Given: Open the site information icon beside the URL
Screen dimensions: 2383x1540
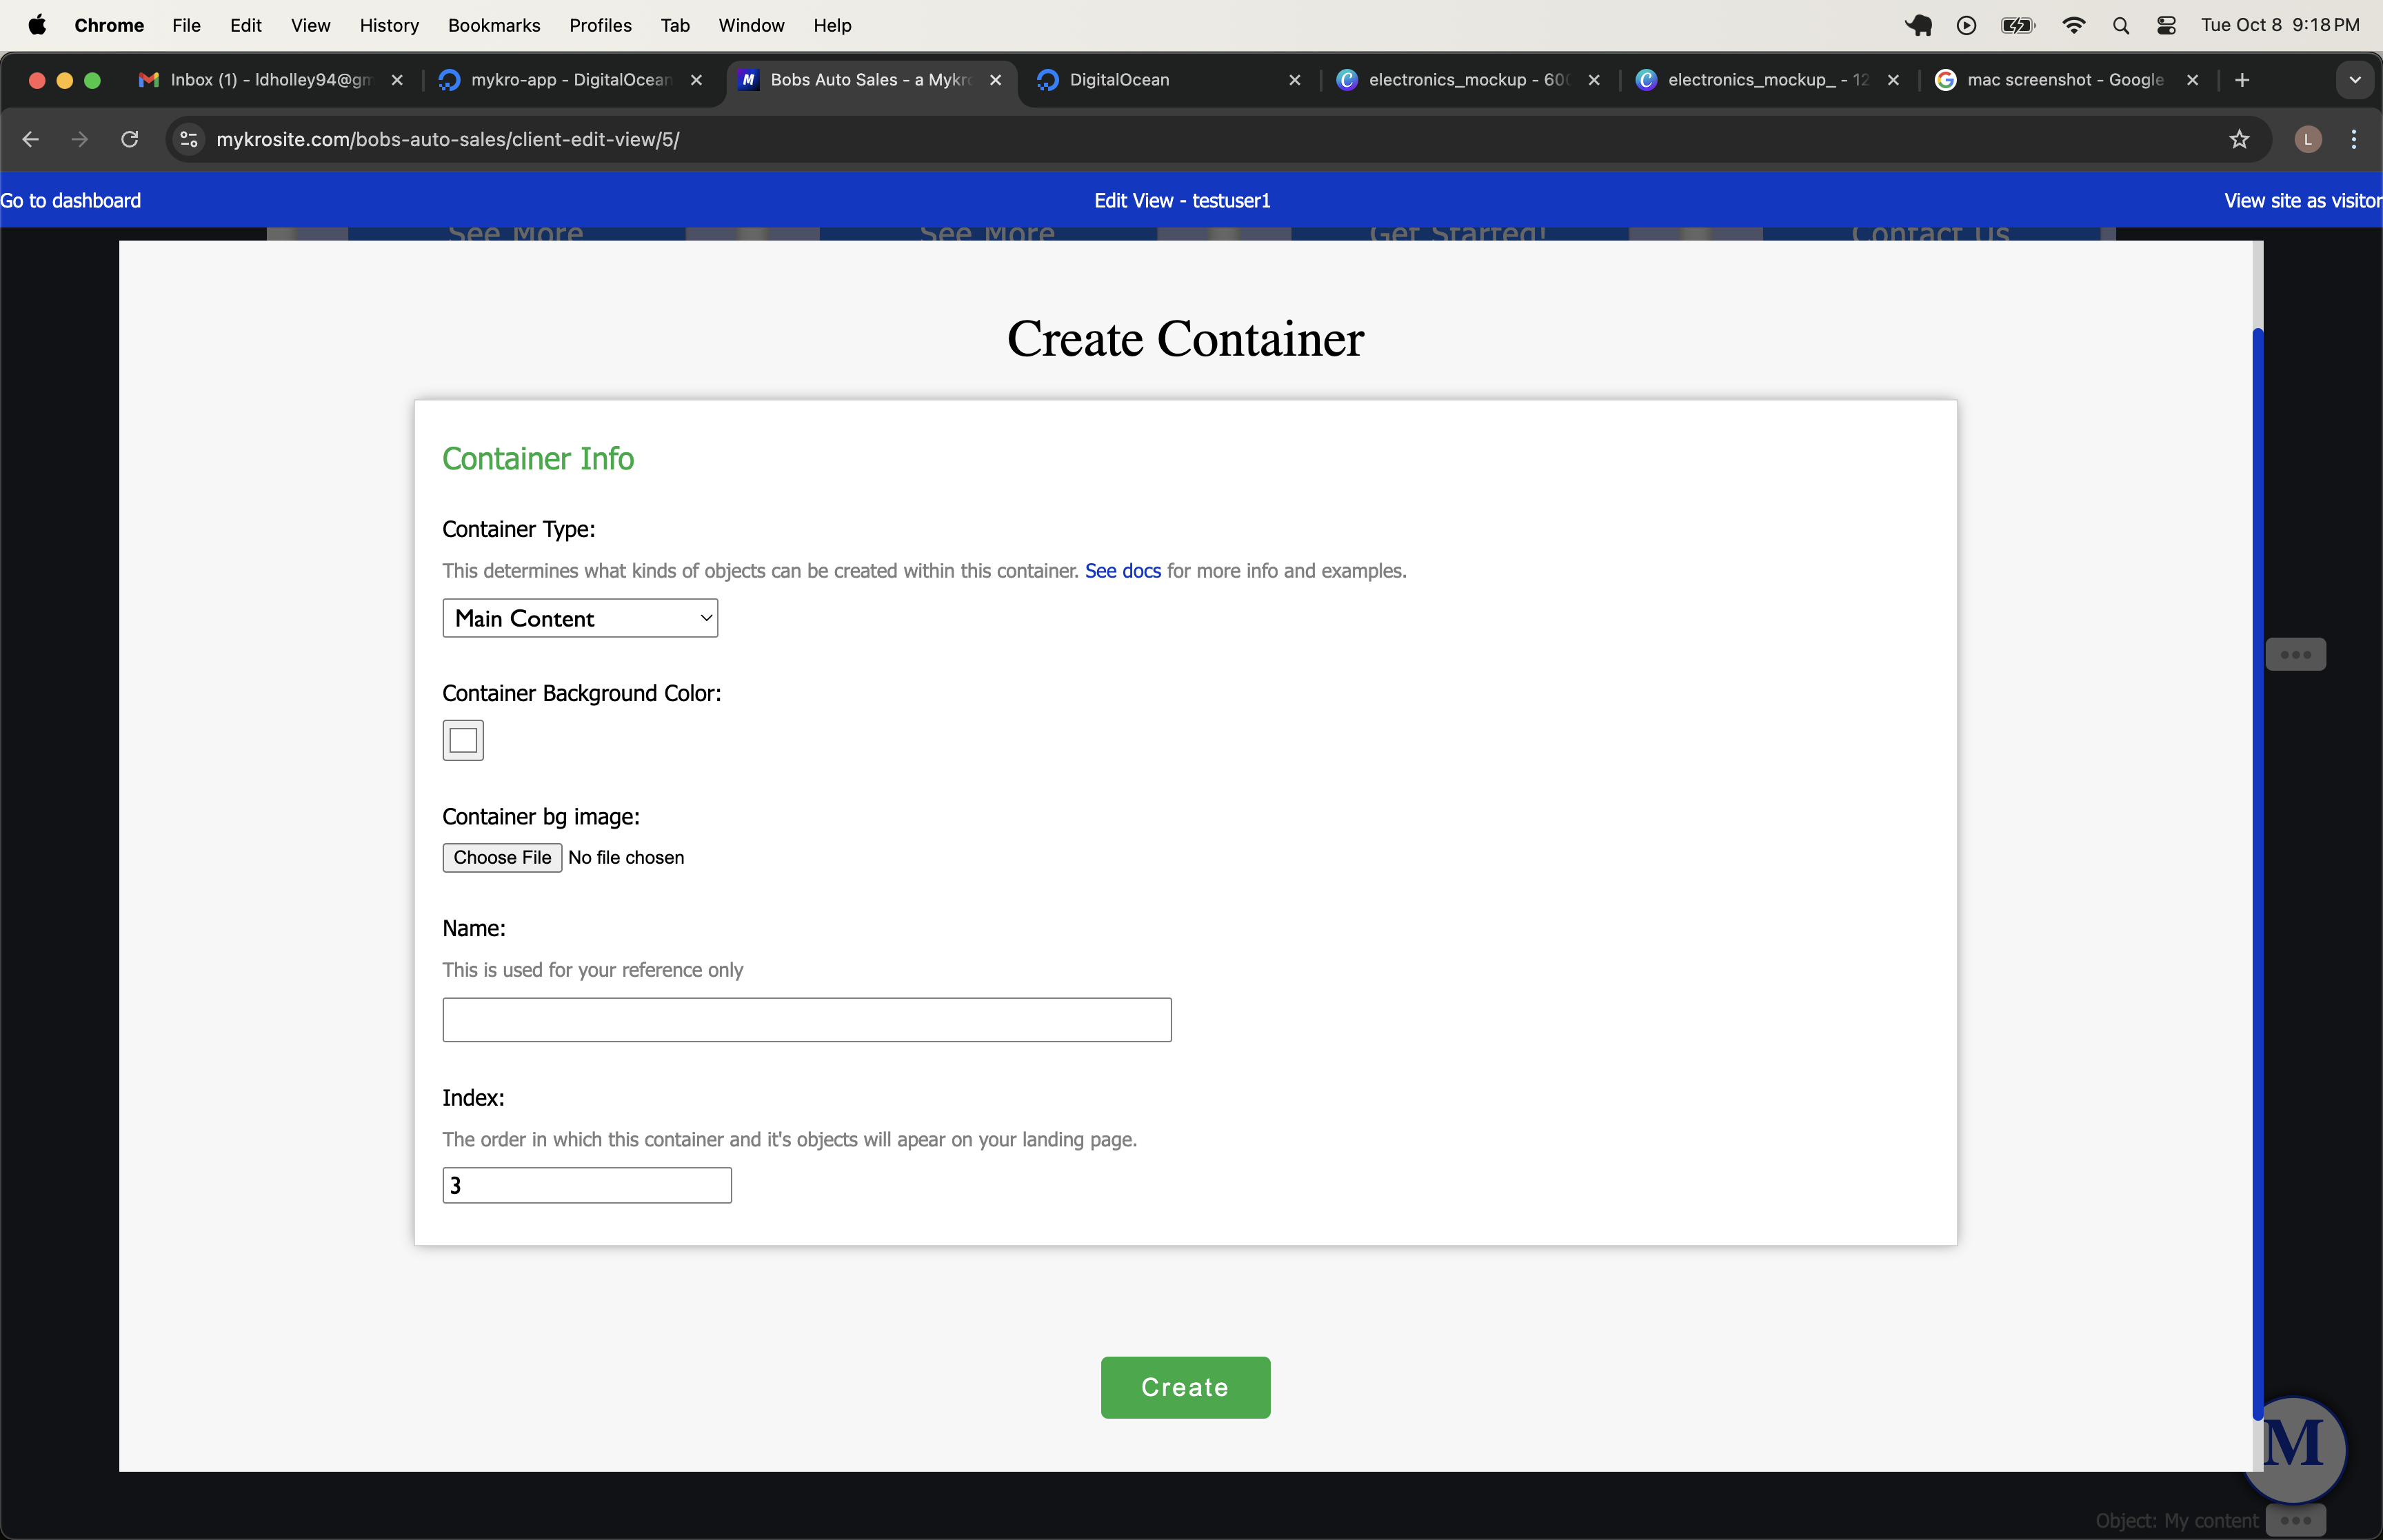Looking at the screenshot, I should pos(189,139).
